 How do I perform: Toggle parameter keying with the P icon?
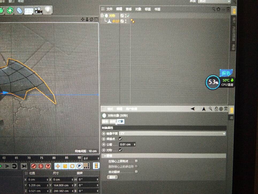[79, 166]
